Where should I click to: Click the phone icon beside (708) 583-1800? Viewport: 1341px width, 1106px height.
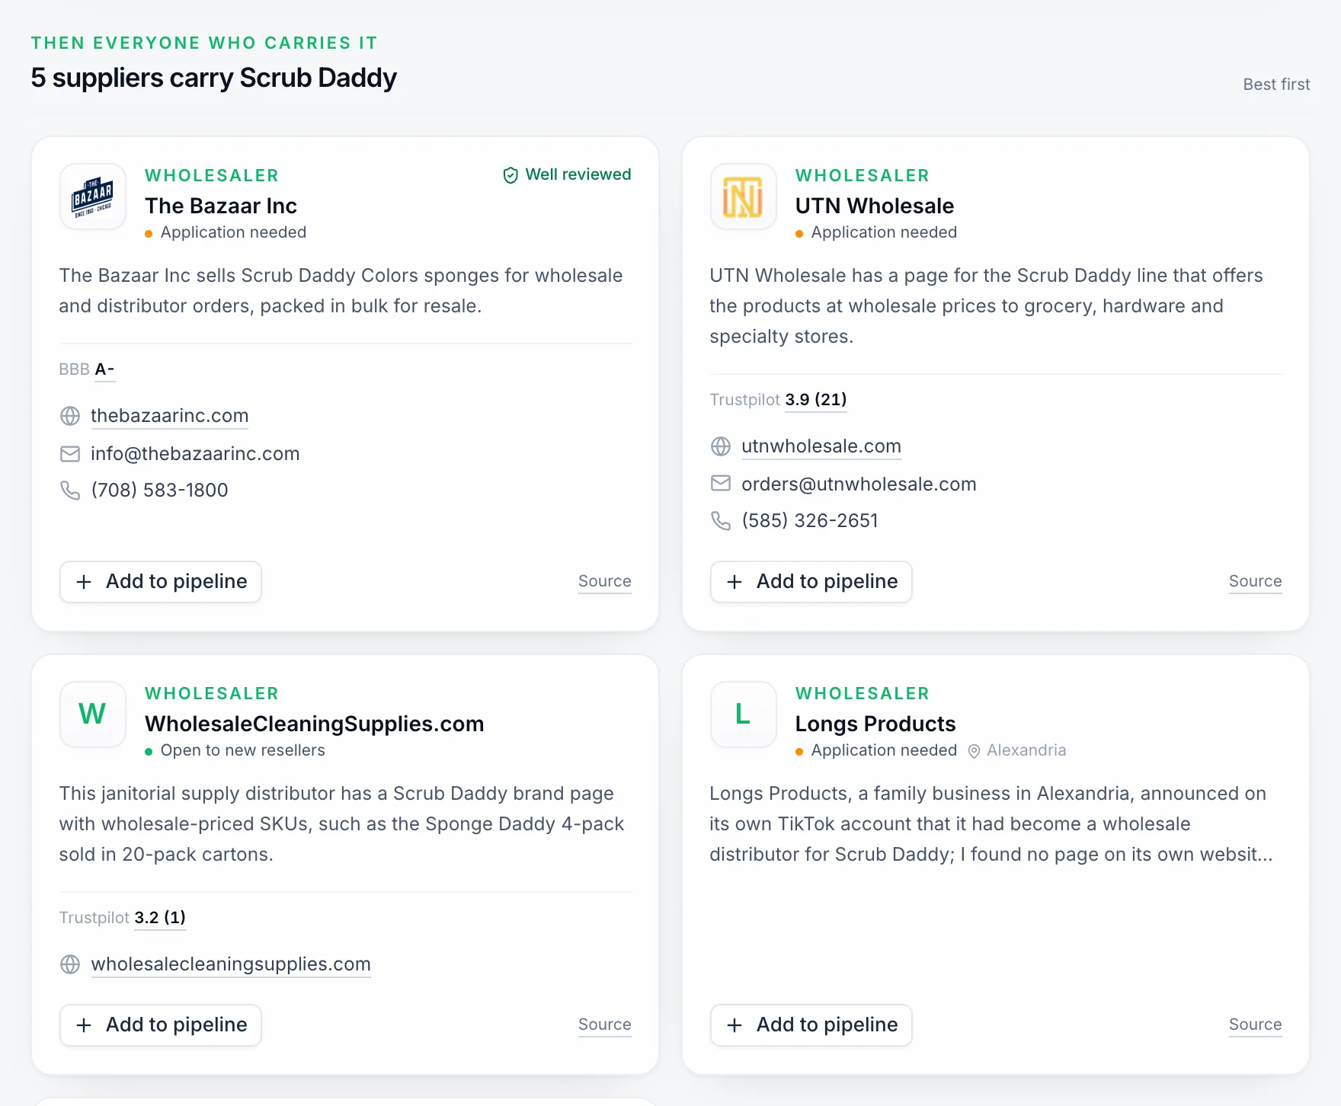70,490
